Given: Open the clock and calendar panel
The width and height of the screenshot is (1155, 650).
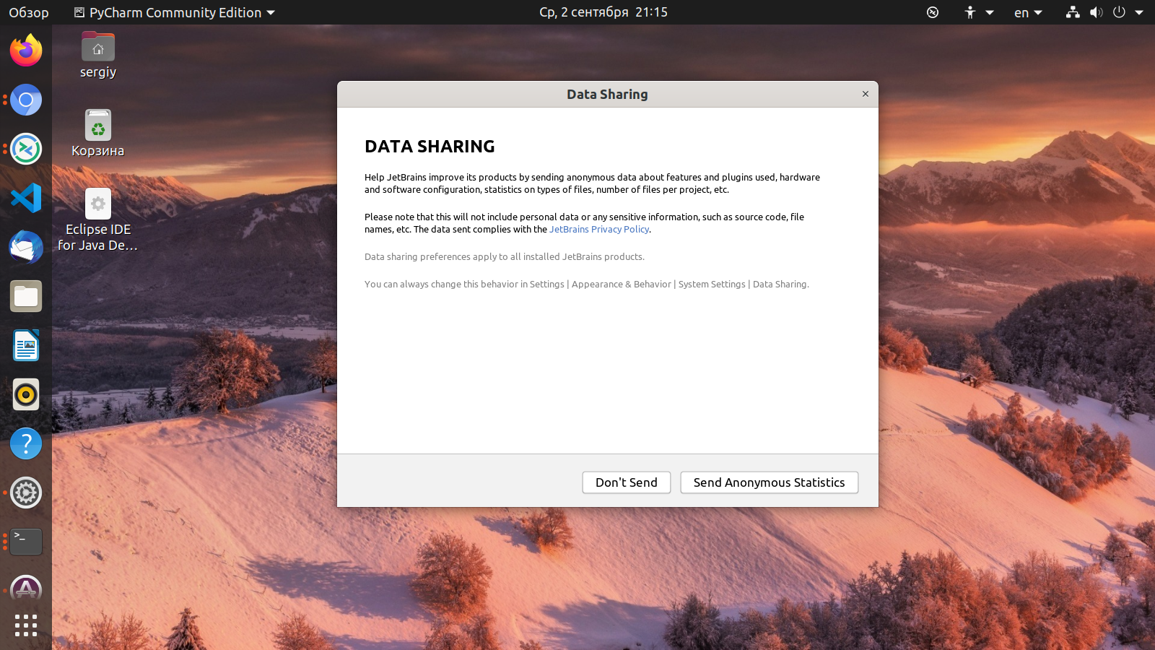Looking at the screenshot, I should (603, 12).
